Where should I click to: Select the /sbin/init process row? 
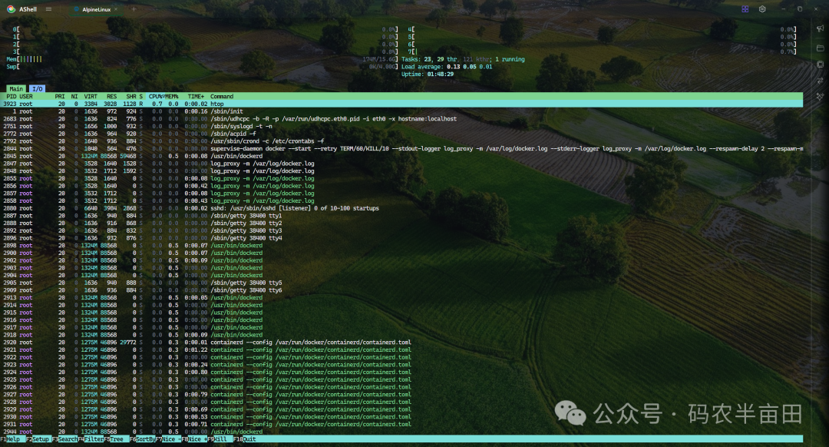401,111
